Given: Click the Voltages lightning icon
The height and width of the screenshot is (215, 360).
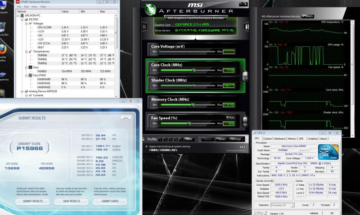Looking at the screenshot, I should click(30, 23).
